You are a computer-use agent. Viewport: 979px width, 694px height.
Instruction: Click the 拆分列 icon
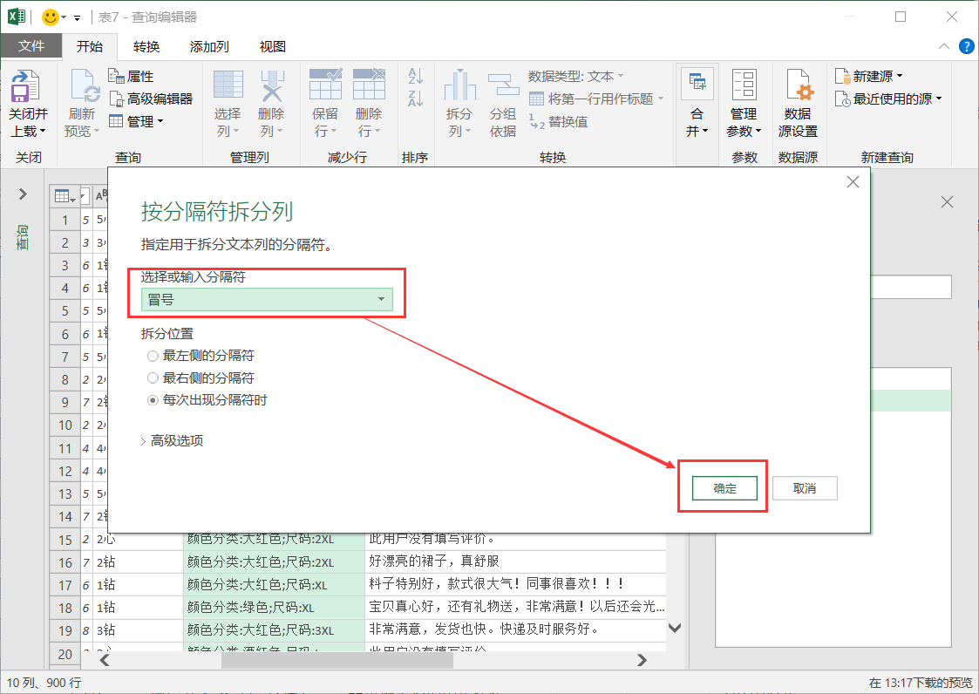pyautogui.click(x=459, y=85)
